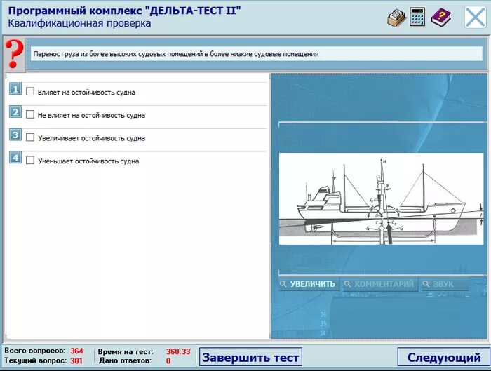Click answer text 'Не влияет на остойчивость судна'
This screenshot has width=491, height=371.
91,115
